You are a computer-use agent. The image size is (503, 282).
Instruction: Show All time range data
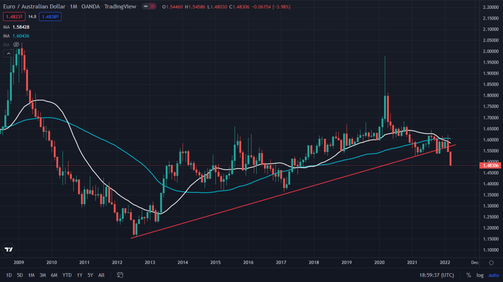click(x=101, y=275)
